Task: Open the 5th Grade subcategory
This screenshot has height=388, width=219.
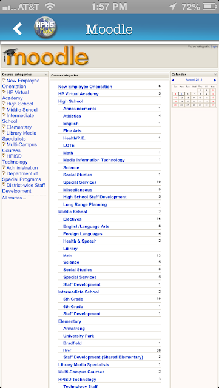Action: pyautogui.click(x=73, y=299)
